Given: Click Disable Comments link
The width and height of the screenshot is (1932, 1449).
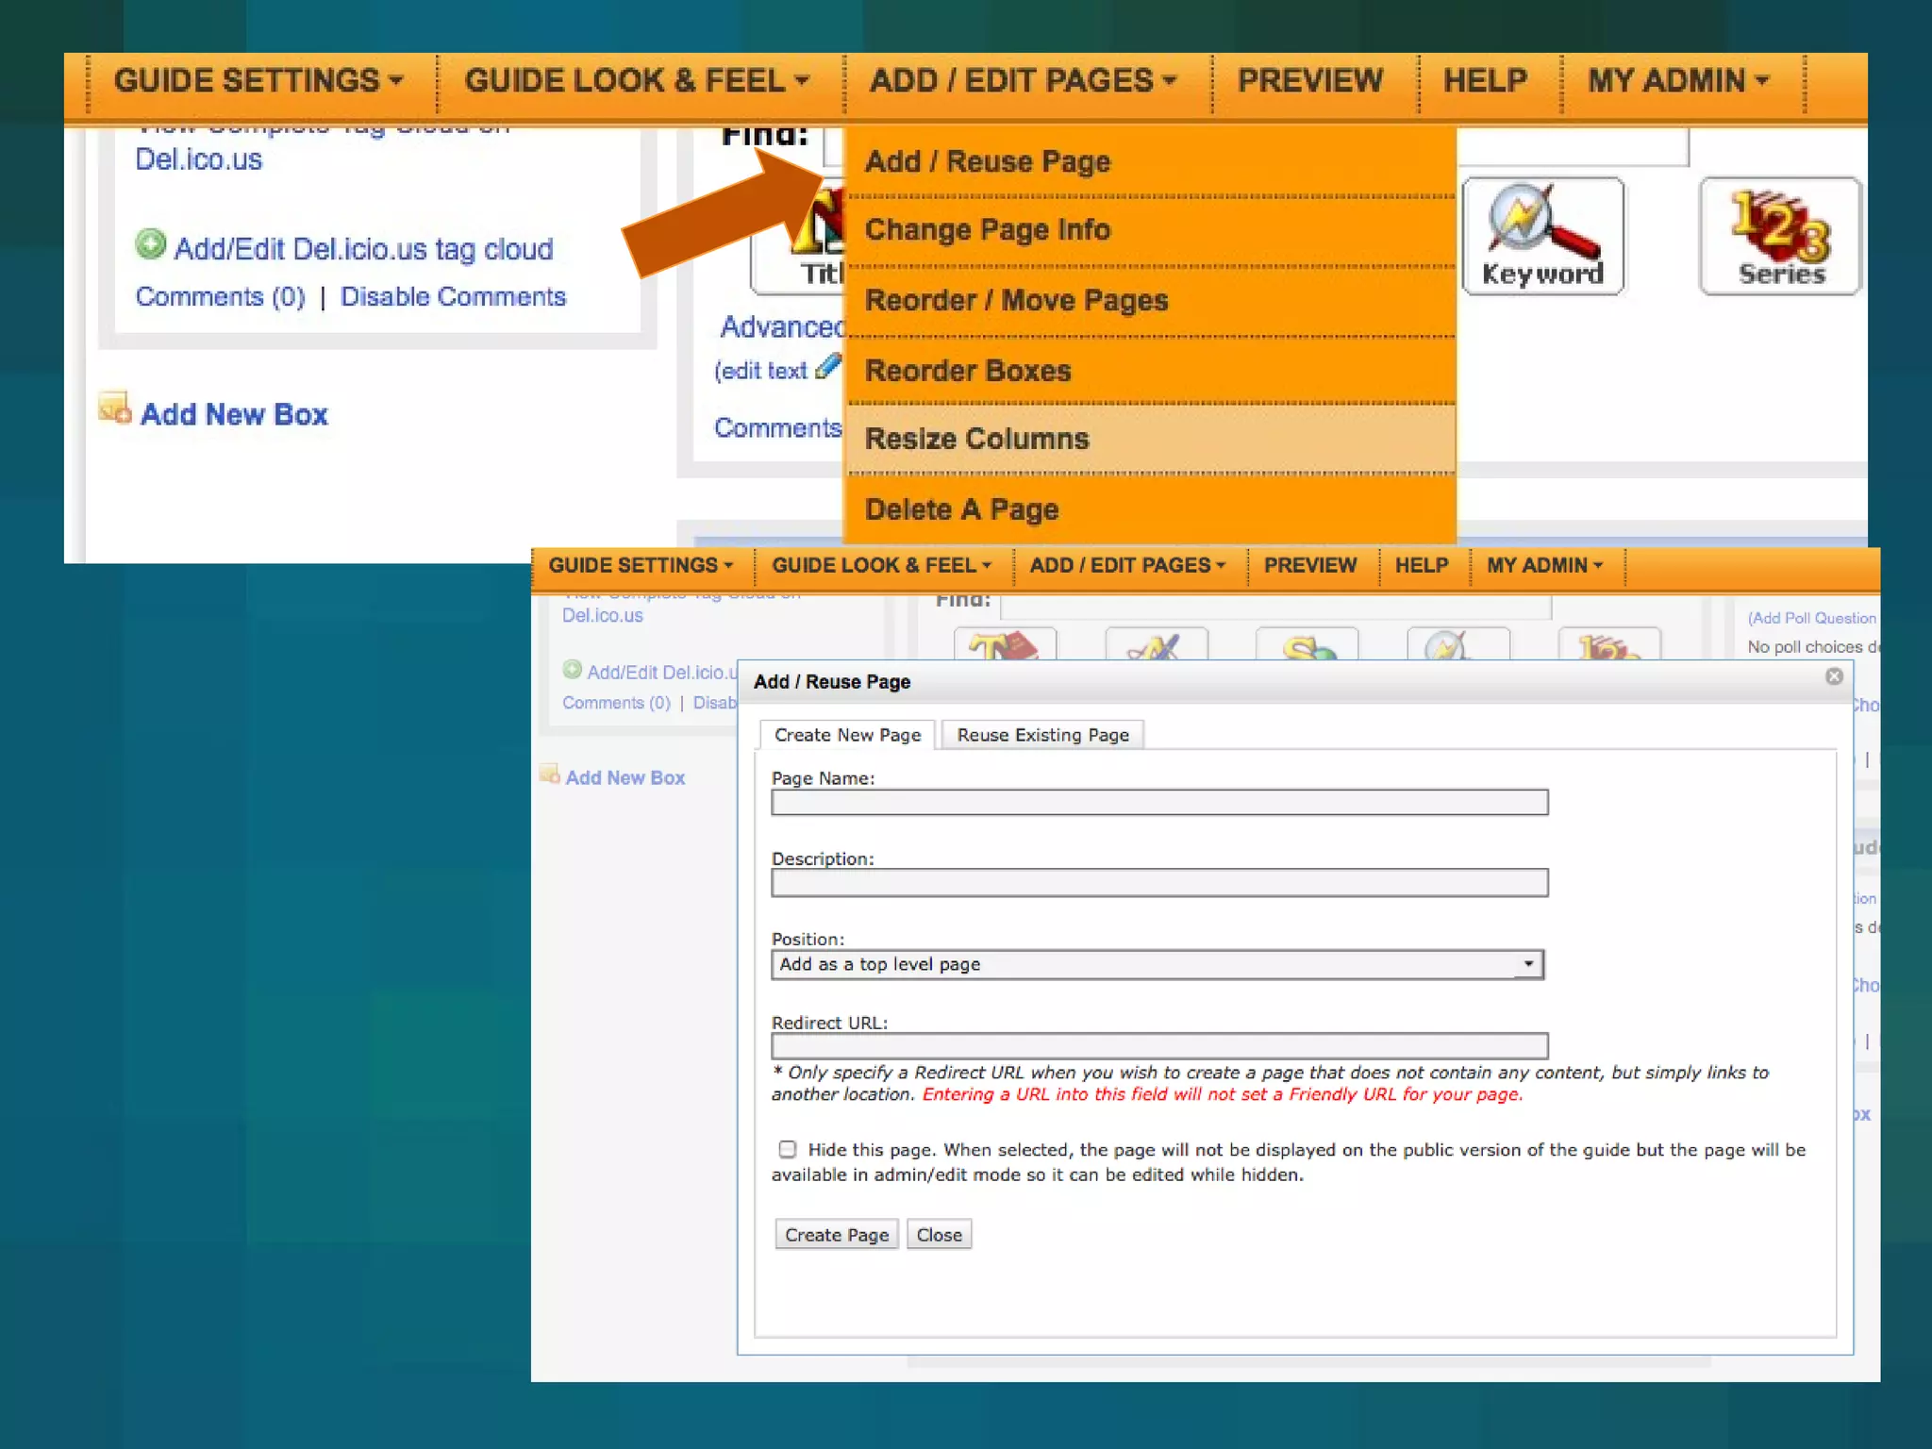Looking at the screenshot, I should tap(453, 297).
